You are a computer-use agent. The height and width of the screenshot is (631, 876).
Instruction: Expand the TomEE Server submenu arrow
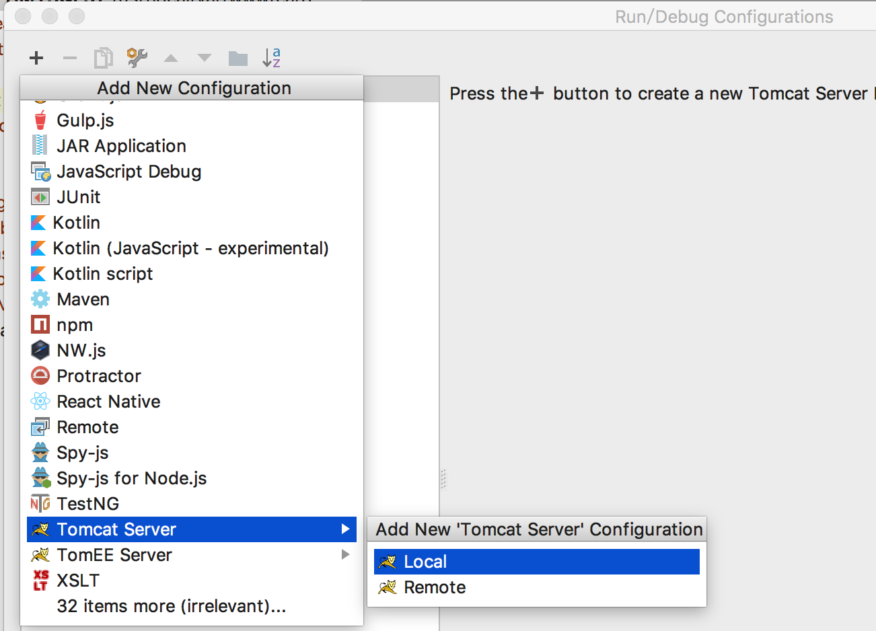click(345, 555)
